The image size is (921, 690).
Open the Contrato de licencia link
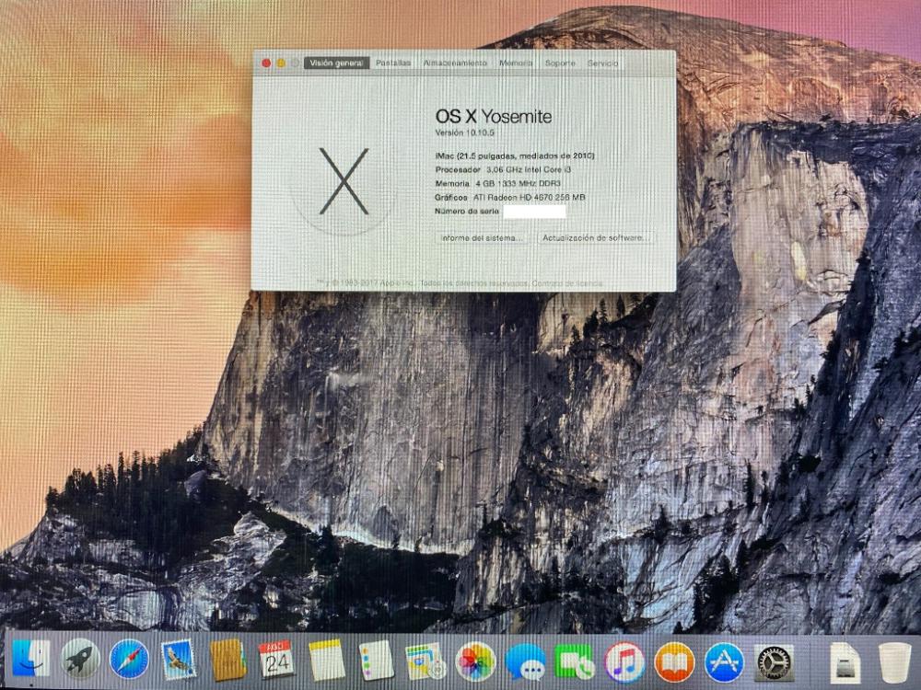tap(566, 283)
